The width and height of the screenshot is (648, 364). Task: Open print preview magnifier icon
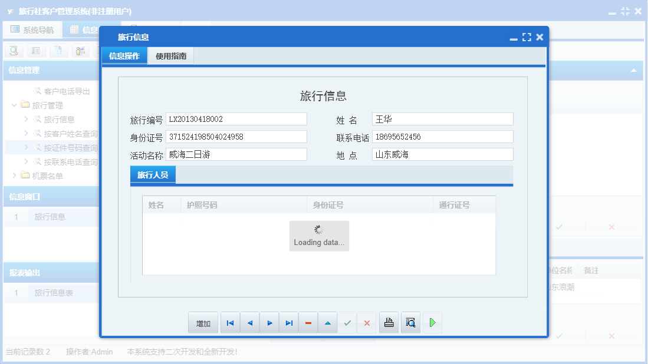(x=410, y=322)
